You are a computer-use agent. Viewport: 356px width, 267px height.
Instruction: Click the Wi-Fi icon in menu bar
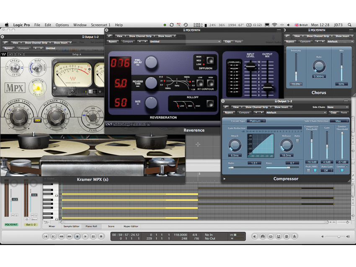[274, 25]
